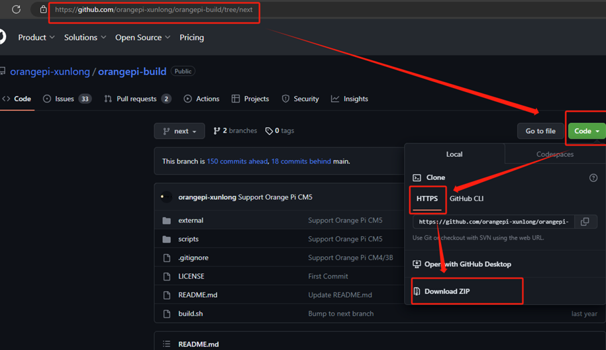Click the First Commit message
The height and width of the screenshot is (350, 606).
(328, 277)
